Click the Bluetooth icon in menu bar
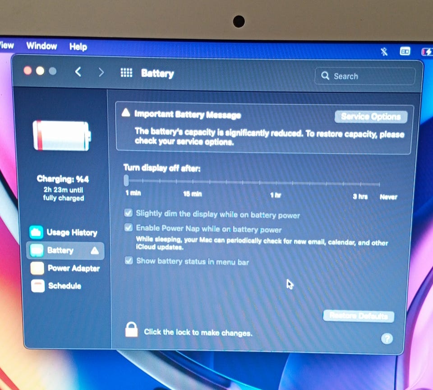433x390 pixels. click(x=384, y=51)
